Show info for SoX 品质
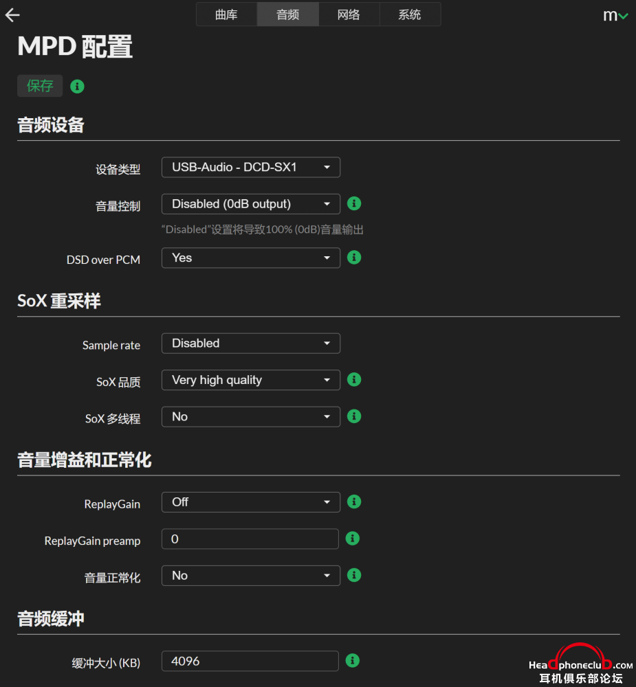636x687 pixels. point(354,379)
